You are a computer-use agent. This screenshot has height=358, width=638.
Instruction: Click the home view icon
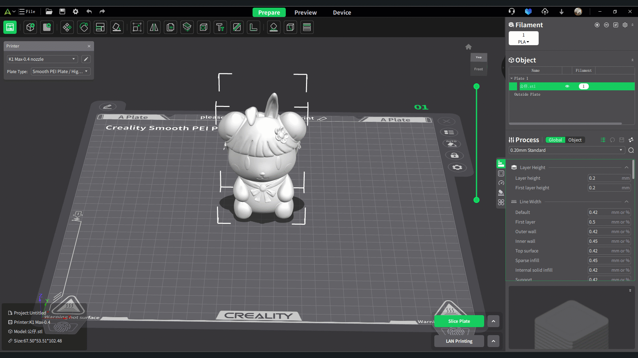[469, 47]
